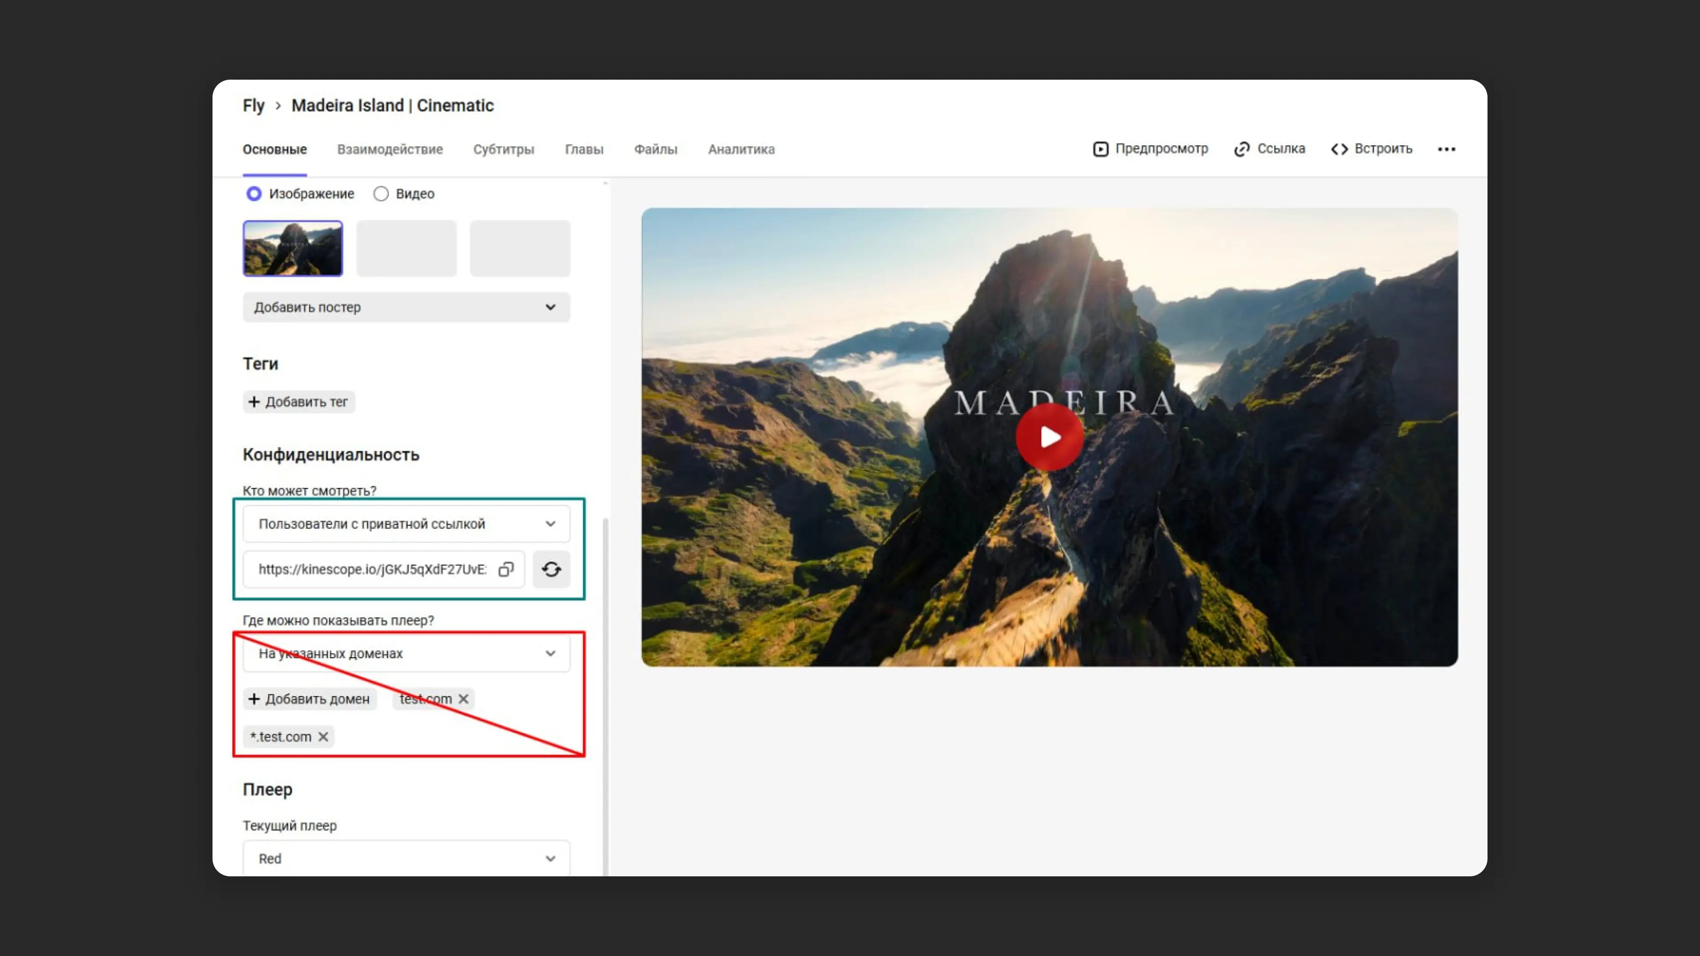The image size is (1700, 956).
Task: Select the Изображение radio option
Action: 254,194
